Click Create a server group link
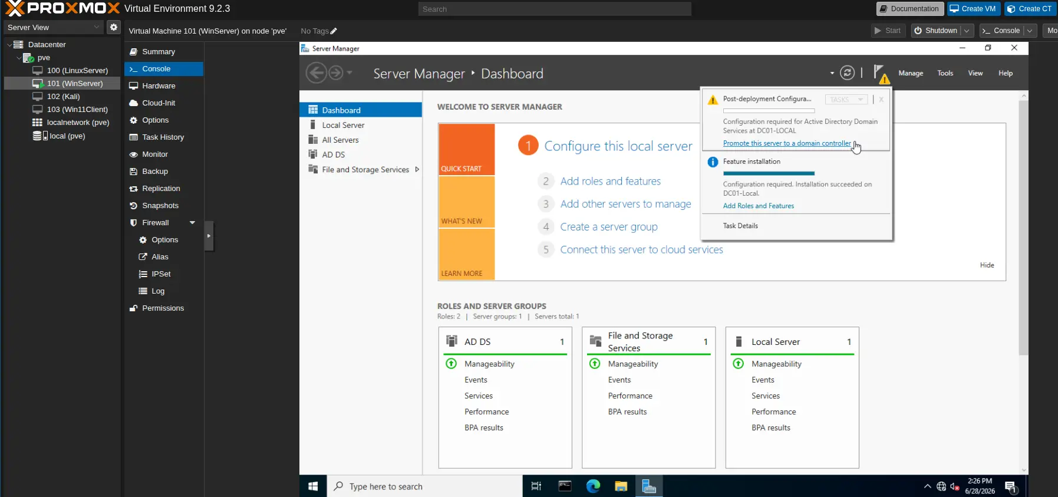 [x=609, y=227]
